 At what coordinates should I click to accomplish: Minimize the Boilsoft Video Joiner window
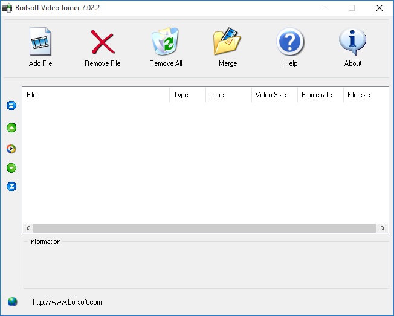[325, 8]
